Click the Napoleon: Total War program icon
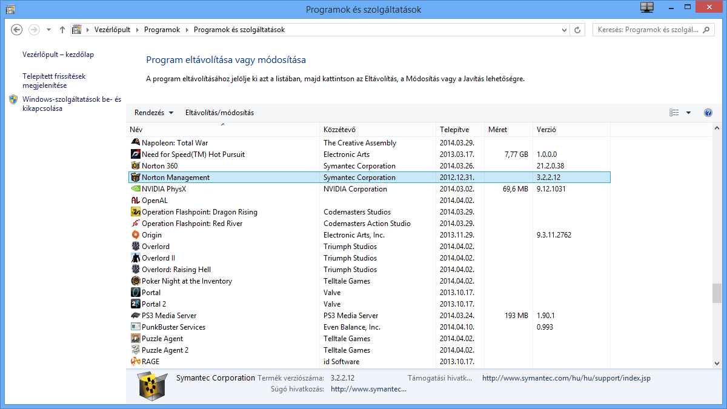727x409 pixels. (136, 143)
